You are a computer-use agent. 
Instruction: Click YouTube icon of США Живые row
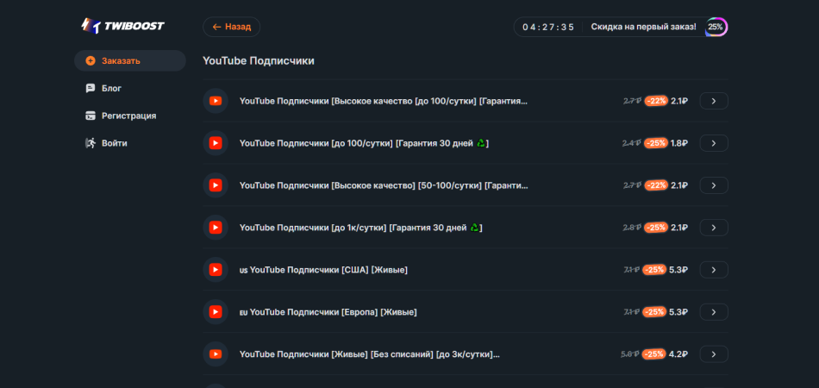[x=216, y=270]
